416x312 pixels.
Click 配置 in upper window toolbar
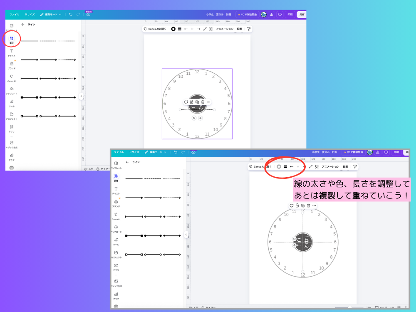point(239,29)
